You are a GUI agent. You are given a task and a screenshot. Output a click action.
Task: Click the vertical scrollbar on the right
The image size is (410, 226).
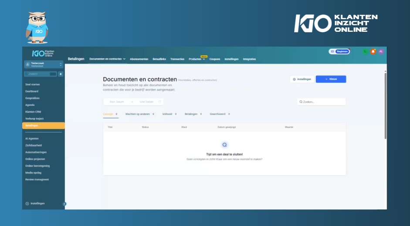[385, 106]
